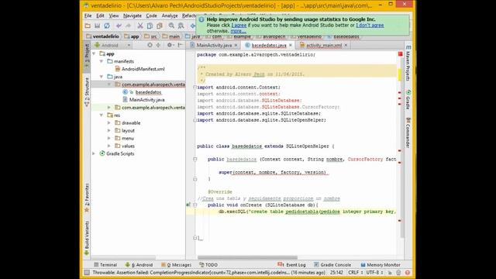Open the Code menu
Viewport: 496px width, 279px height.
151,15
